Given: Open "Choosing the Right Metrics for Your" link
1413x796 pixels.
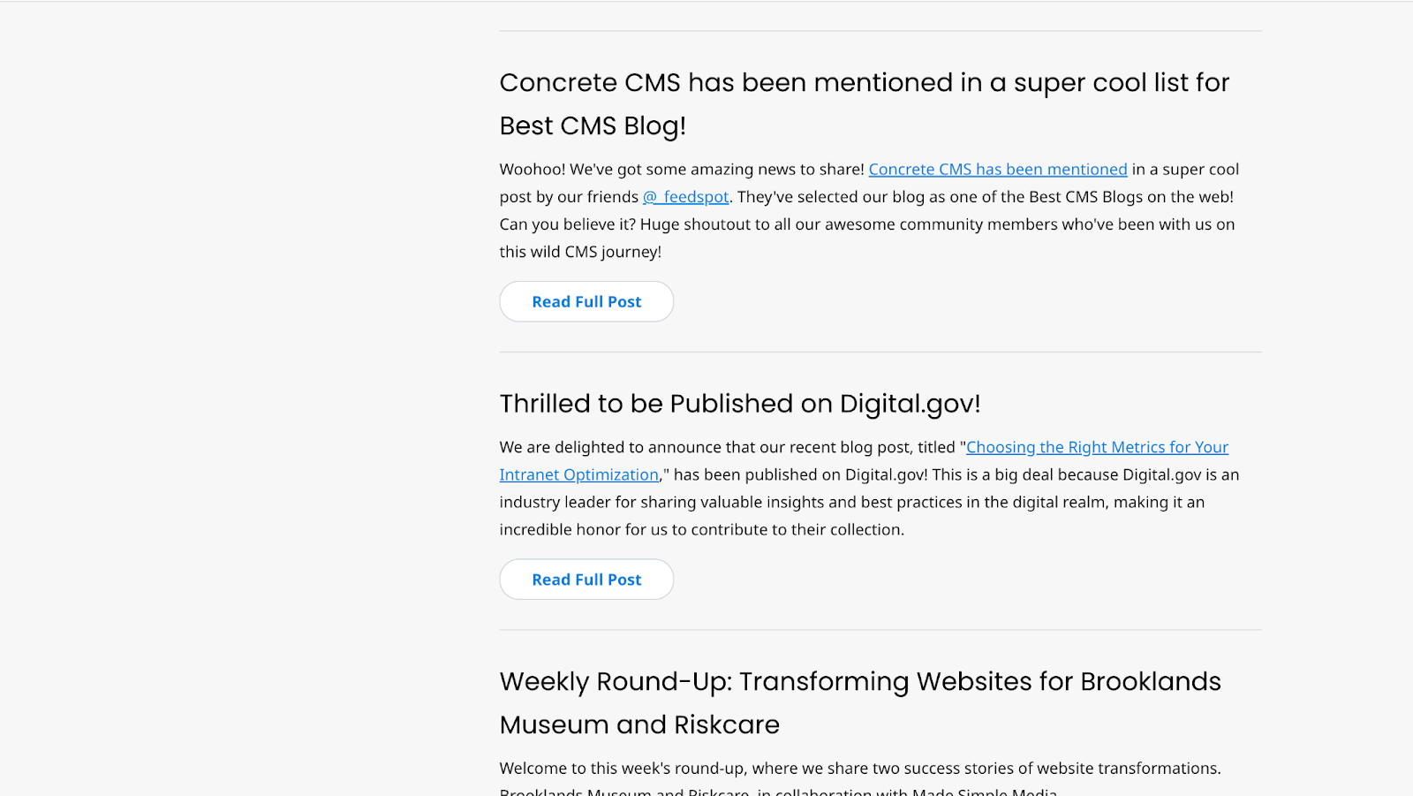Looking at the screenshot, I should click(x=1097, y=448).
